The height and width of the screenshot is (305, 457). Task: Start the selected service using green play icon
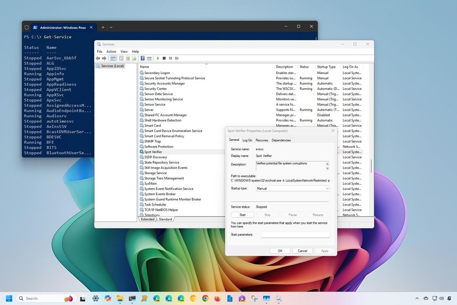point(158,58)
